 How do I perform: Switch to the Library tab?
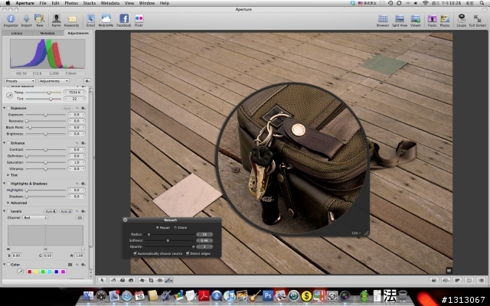(17, 33)
